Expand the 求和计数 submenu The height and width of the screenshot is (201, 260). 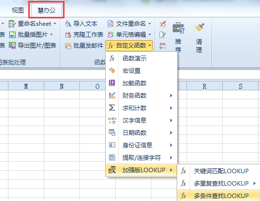pos(141,108)
